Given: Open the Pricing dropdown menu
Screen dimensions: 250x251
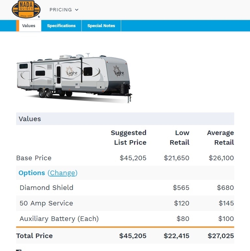Looking at the screenshot, I should pos(61,10).
